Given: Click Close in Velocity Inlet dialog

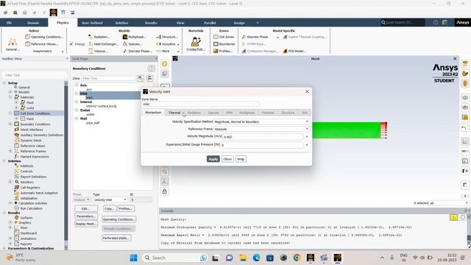Looking at the screenshot, I should click(227, 159).
